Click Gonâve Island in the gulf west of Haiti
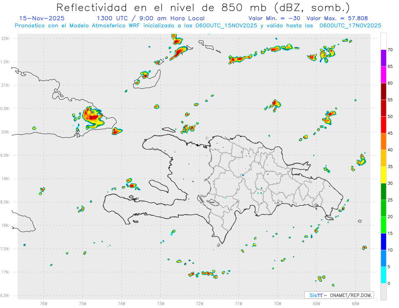The height and width of the screenshot is (308, 399). point(158,186)
